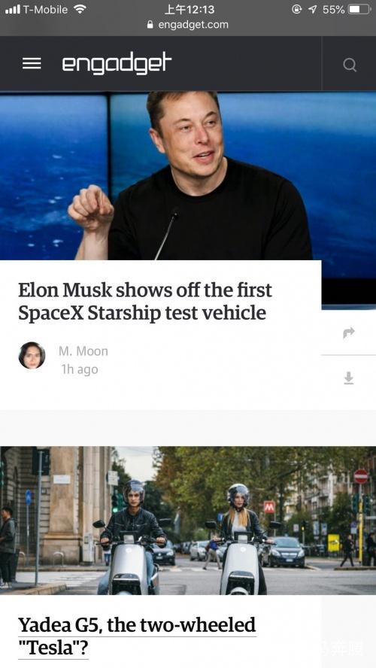Viewport: 376px width, 668px height.
Task: Open the Elon Musk SpaceX Starship headline
Action: [145, 301]
